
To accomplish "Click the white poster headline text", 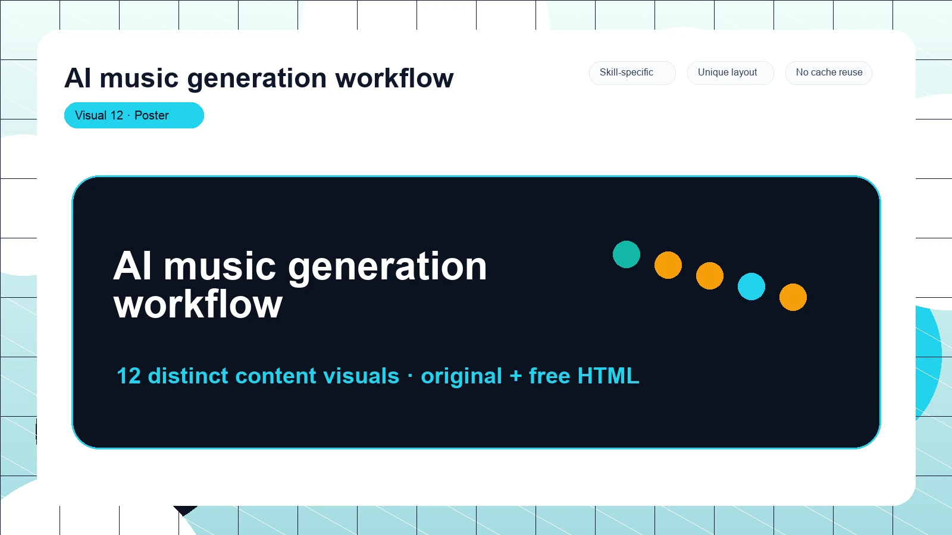I will [300, 285].
